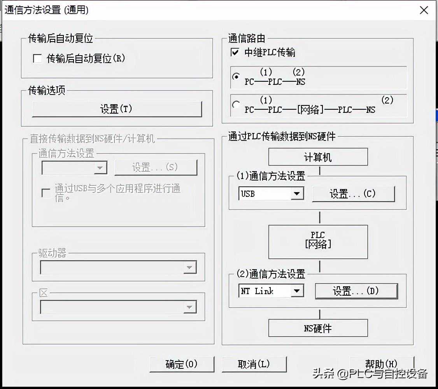Select the PC—PLC—[网络]—PLC—NS route option
Screen dimensions: 438x389
click(236, 104)
